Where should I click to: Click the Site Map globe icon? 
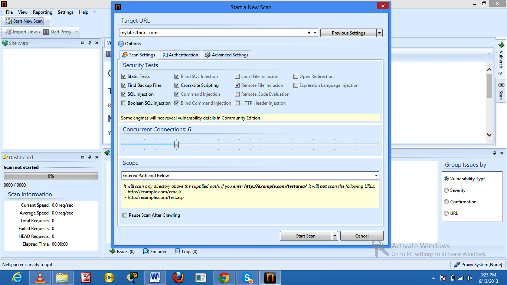[5, 43]
